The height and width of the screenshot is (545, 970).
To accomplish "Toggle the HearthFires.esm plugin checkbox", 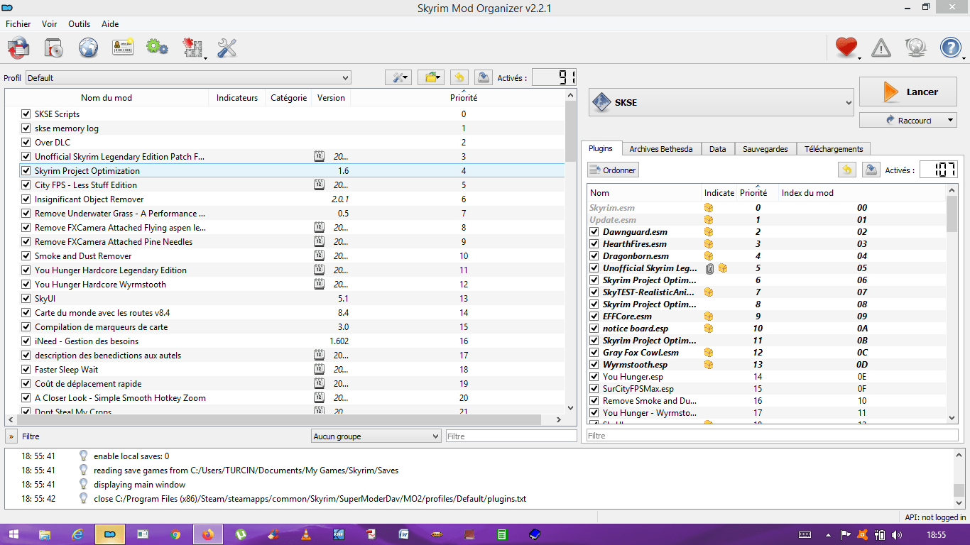I will pos(595,244).
